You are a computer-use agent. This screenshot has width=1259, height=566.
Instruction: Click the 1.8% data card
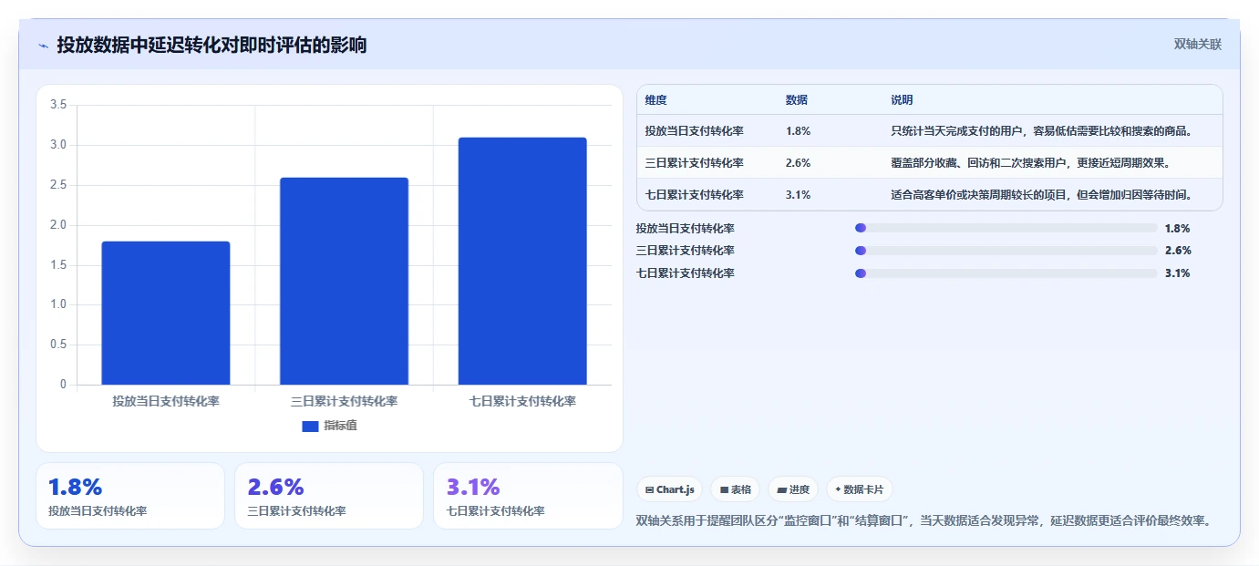[x=130, y=496]
